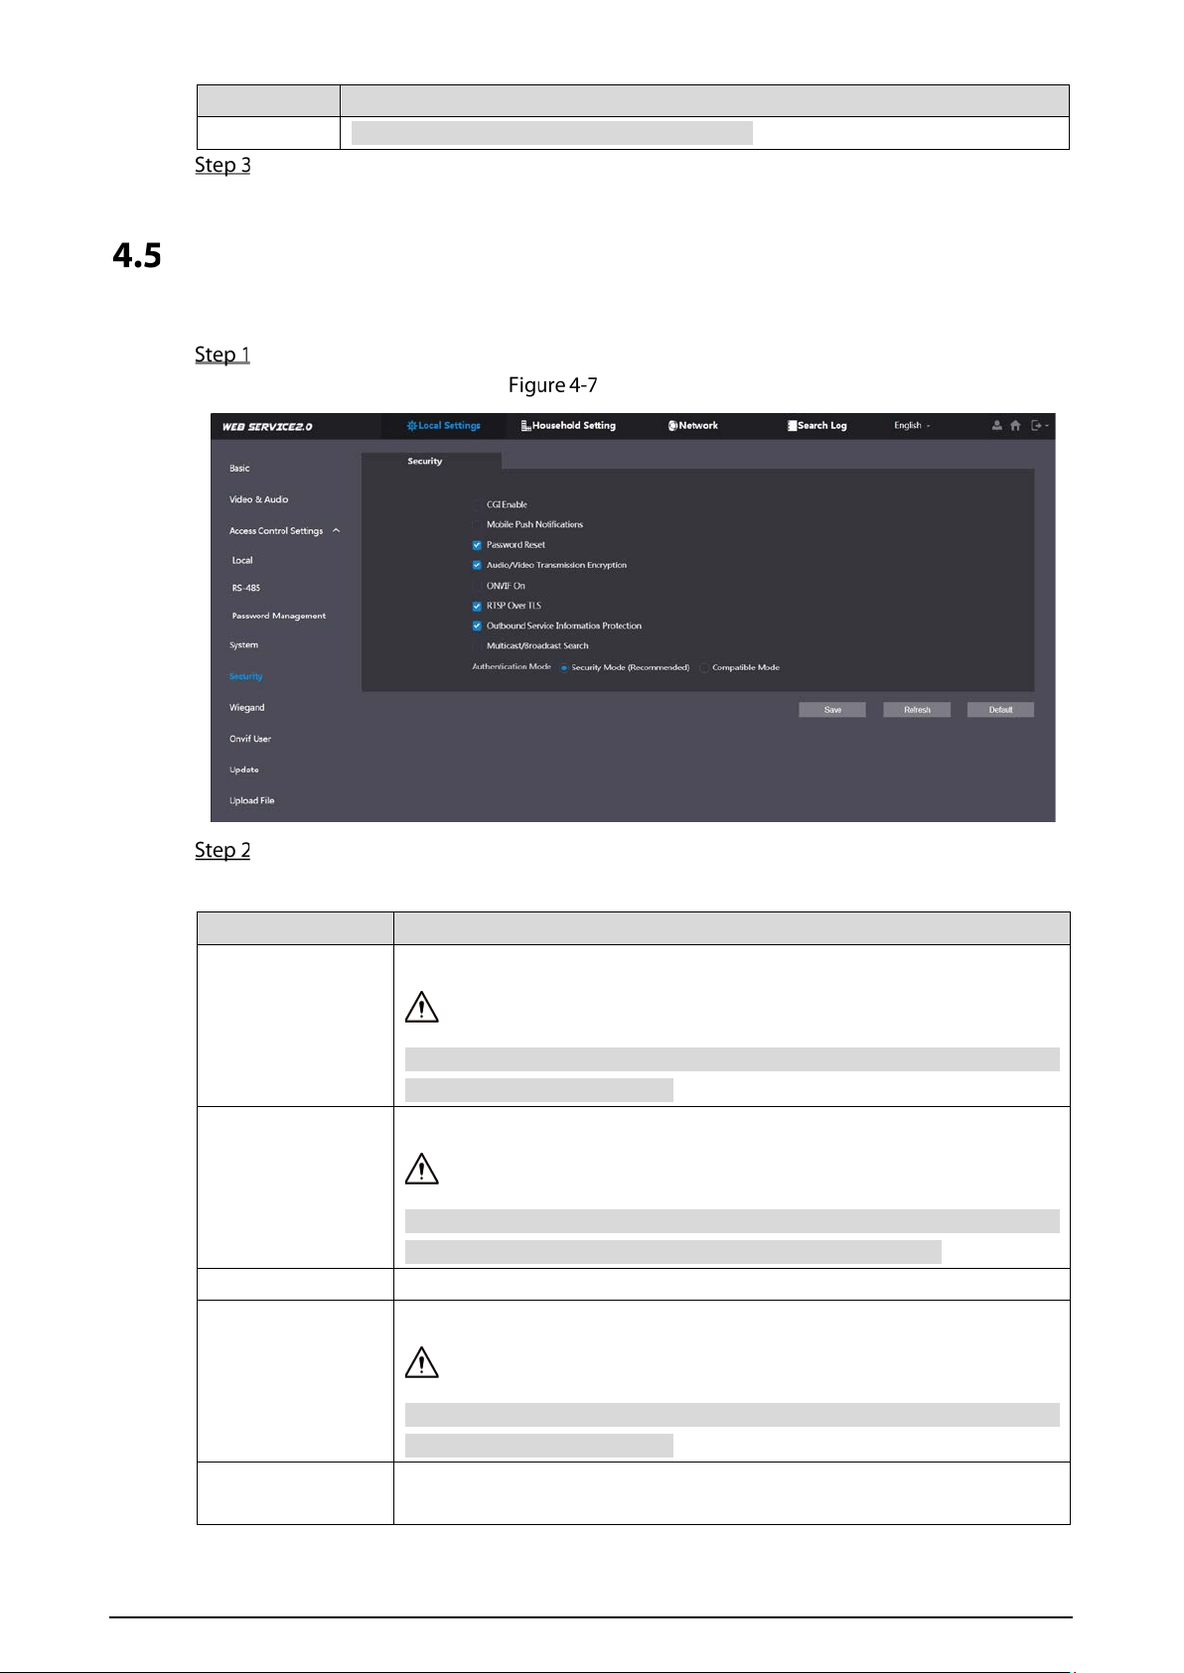Click the Refresh button
1184x1673 pixels.
click(917, 710)
